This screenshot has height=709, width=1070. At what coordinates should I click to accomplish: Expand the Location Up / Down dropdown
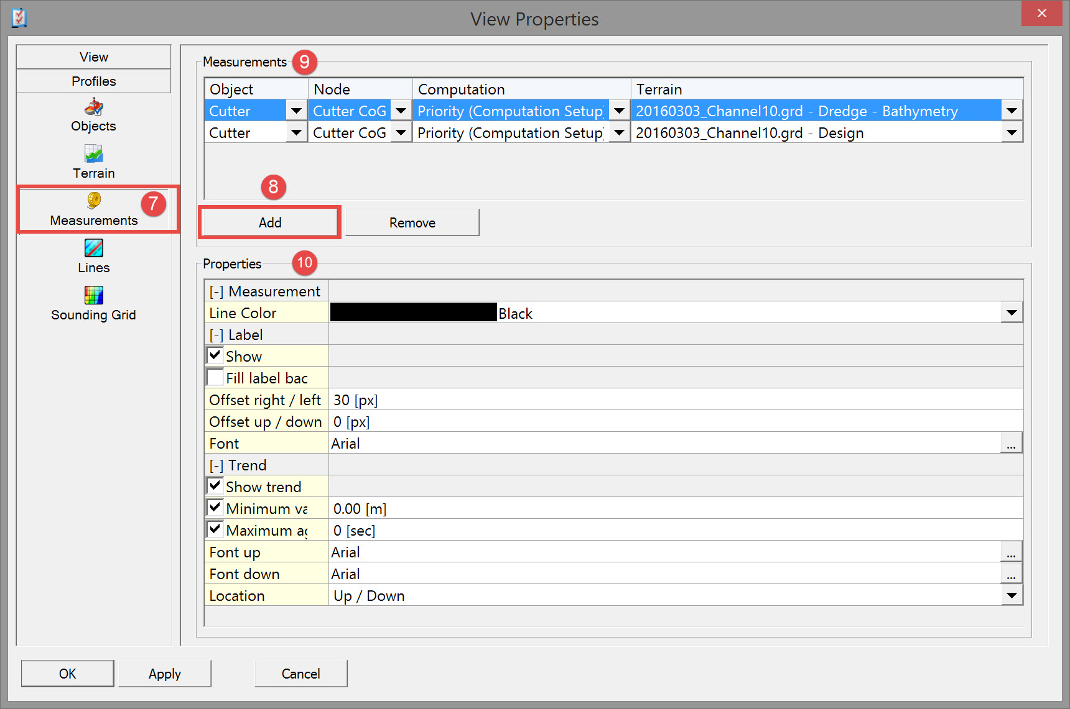pyautogui.click(x=1012, y=595)
